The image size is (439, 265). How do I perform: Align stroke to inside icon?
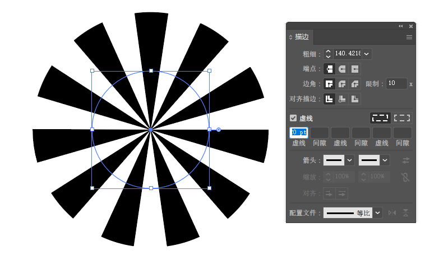342,99
